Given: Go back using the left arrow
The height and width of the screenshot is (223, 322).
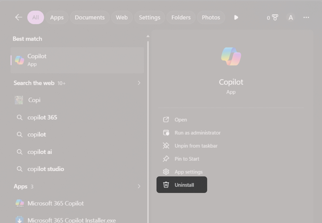Looking at the screenshot, I should pos(18,17).
